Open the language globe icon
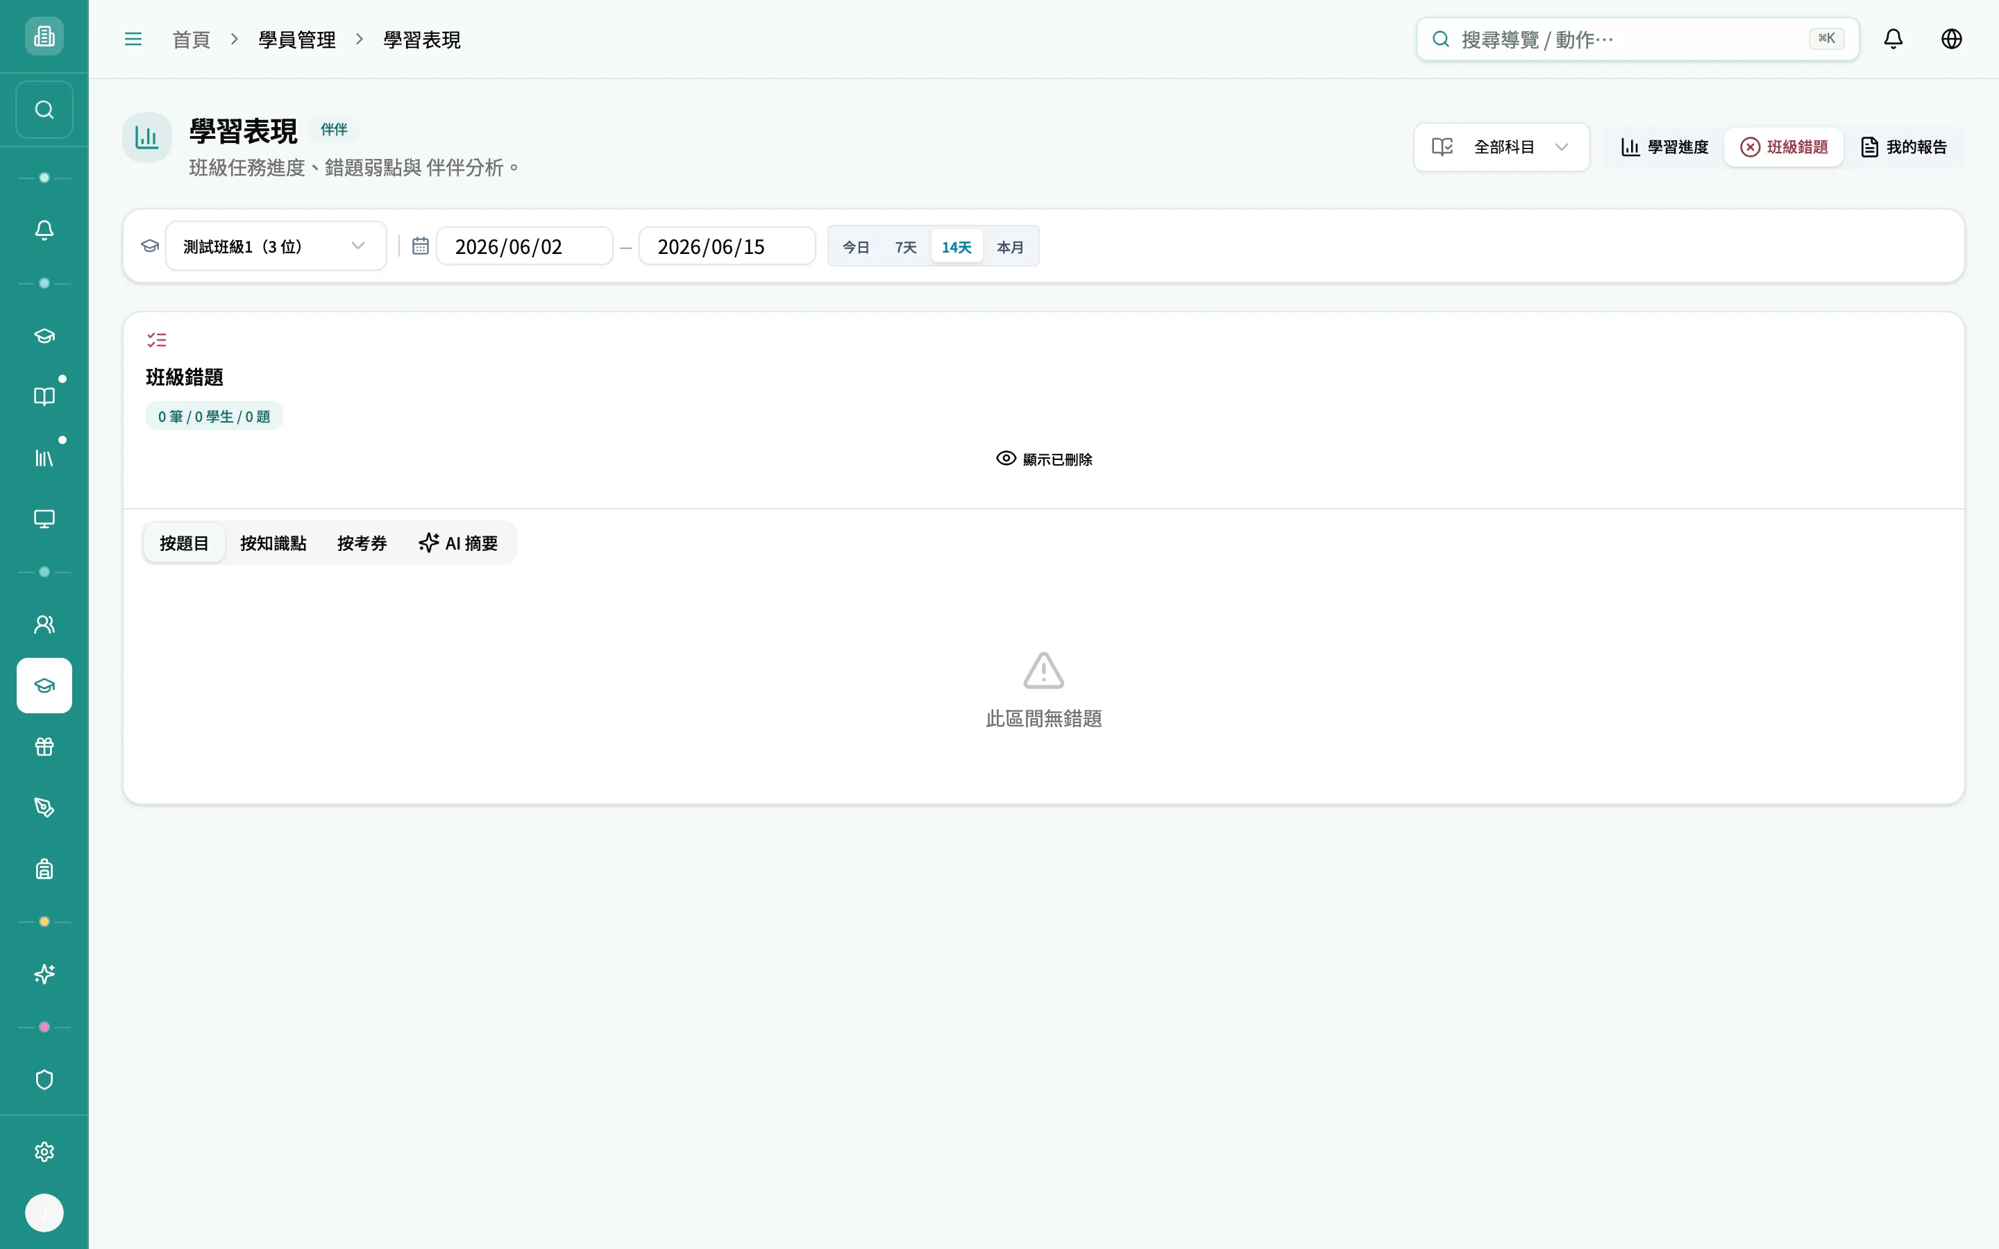The width and height of the screenshot is (1999, 1249). [x=1952, y=39]
